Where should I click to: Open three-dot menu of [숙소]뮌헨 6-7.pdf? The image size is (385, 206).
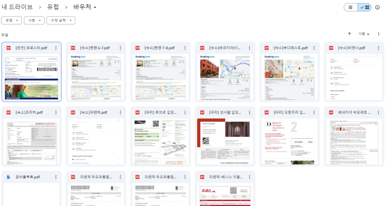pos(121,48)
